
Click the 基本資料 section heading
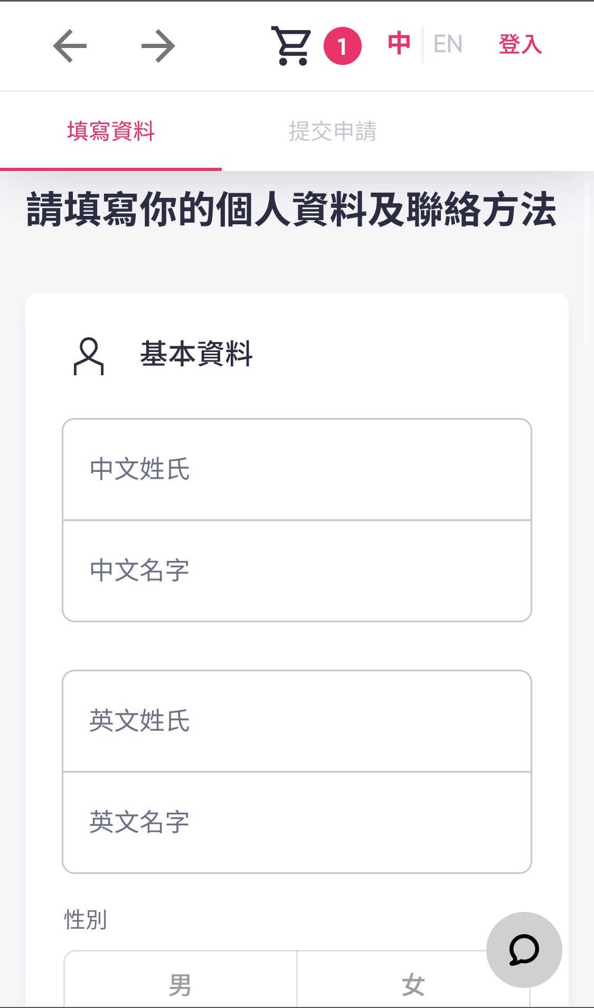point(196,354)
